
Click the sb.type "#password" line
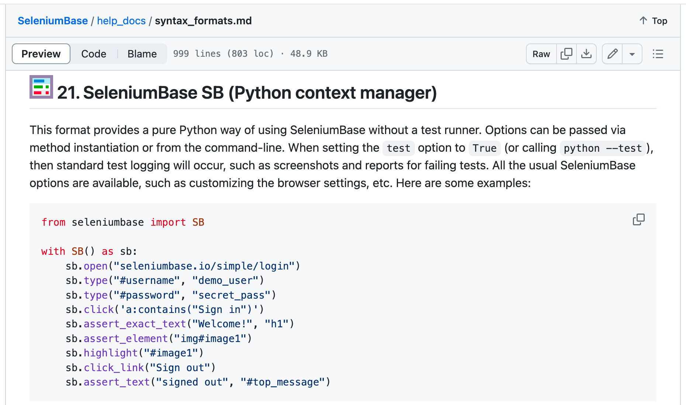click(x=171, y=295)
